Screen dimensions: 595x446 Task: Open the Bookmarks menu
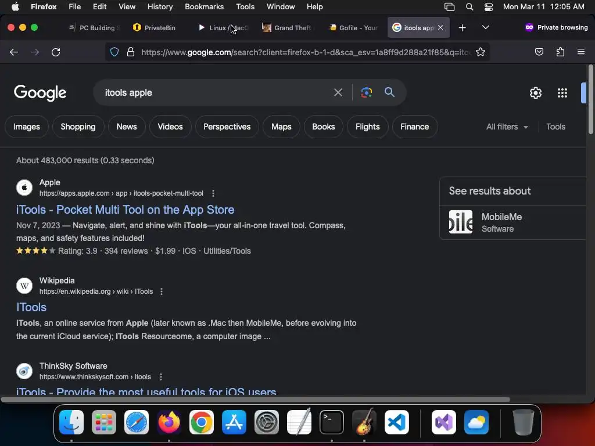[x=204, y=7]
